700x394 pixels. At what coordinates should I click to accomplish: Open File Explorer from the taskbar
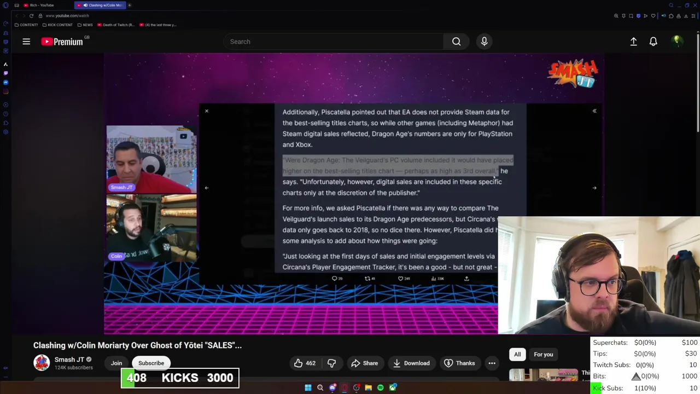click(369, 388)
